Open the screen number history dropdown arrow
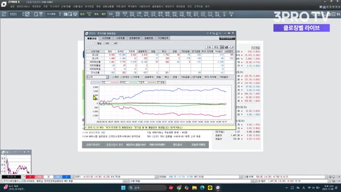 23,14
